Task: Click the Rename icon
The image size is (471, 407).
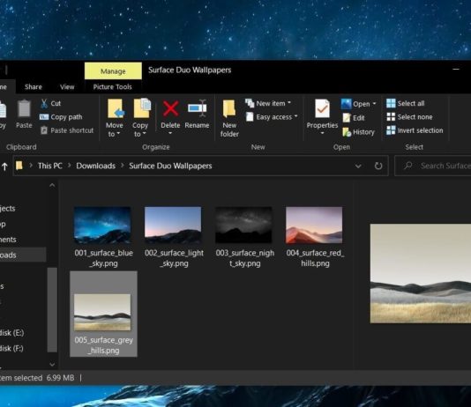Action: pos(197,108)
